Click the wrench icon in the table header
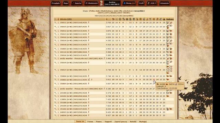The height and width of the screenshot is (123, 220). [55, 19]
